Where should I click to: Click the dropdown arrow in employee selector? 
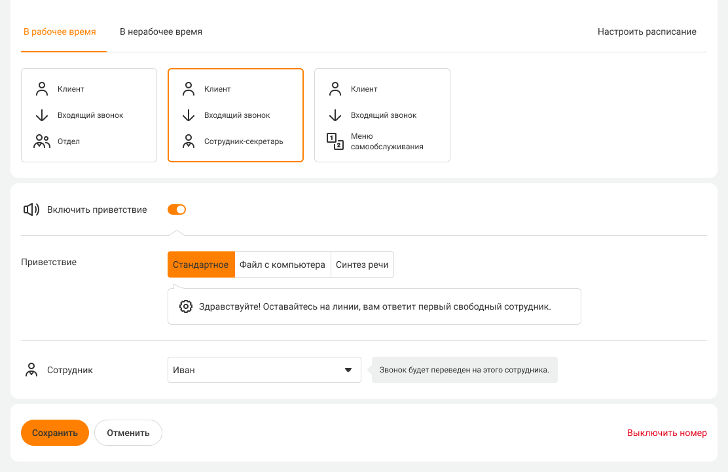point(348,370)
